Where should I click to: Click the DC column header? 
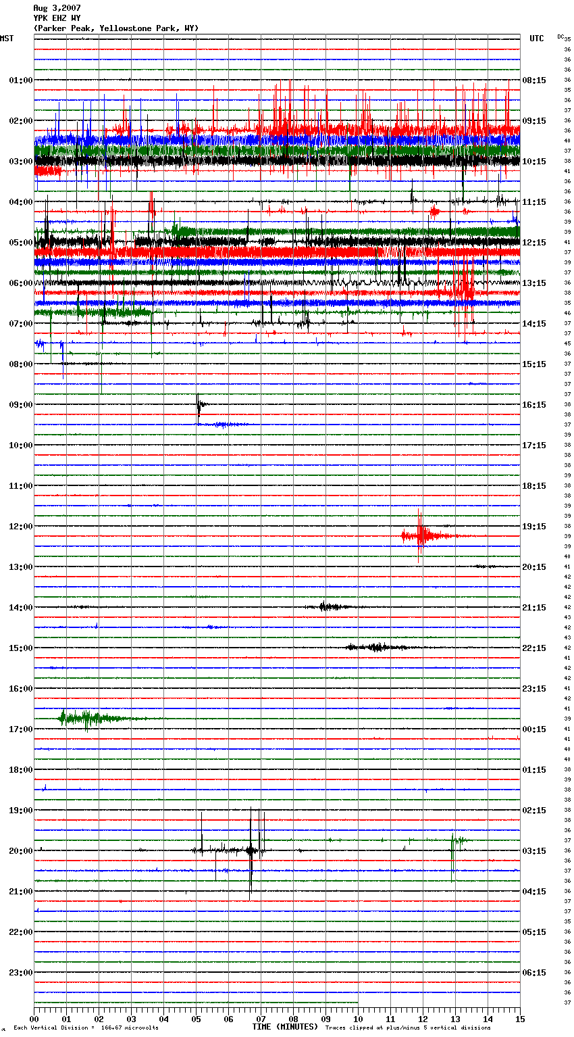tap(561, 37)
